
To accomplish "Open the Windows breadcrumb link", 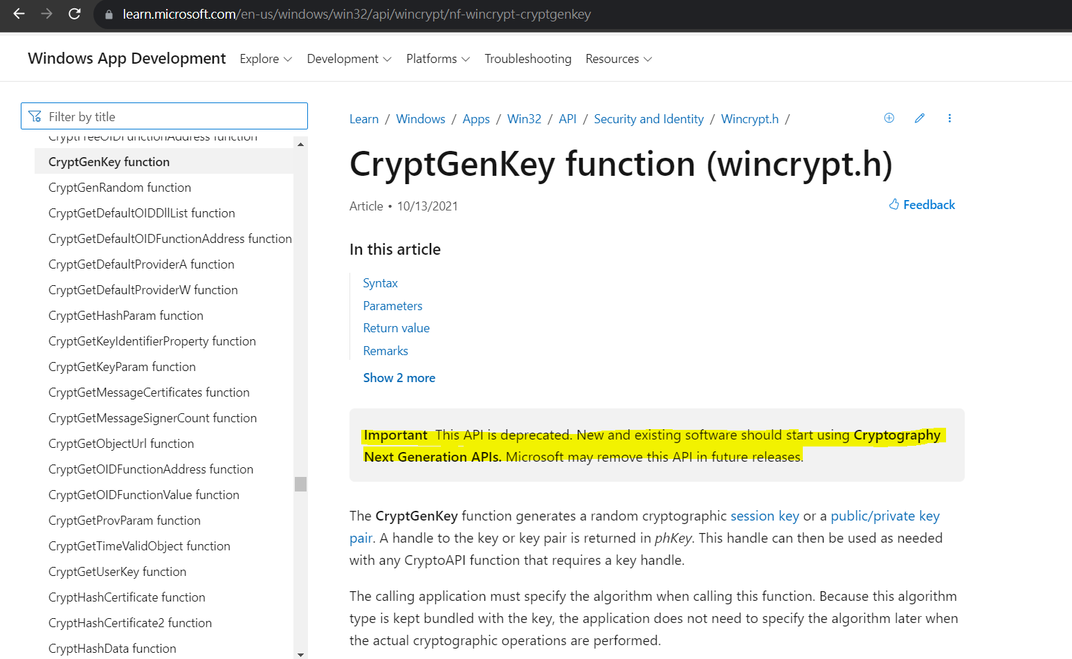I will [421, 119].
